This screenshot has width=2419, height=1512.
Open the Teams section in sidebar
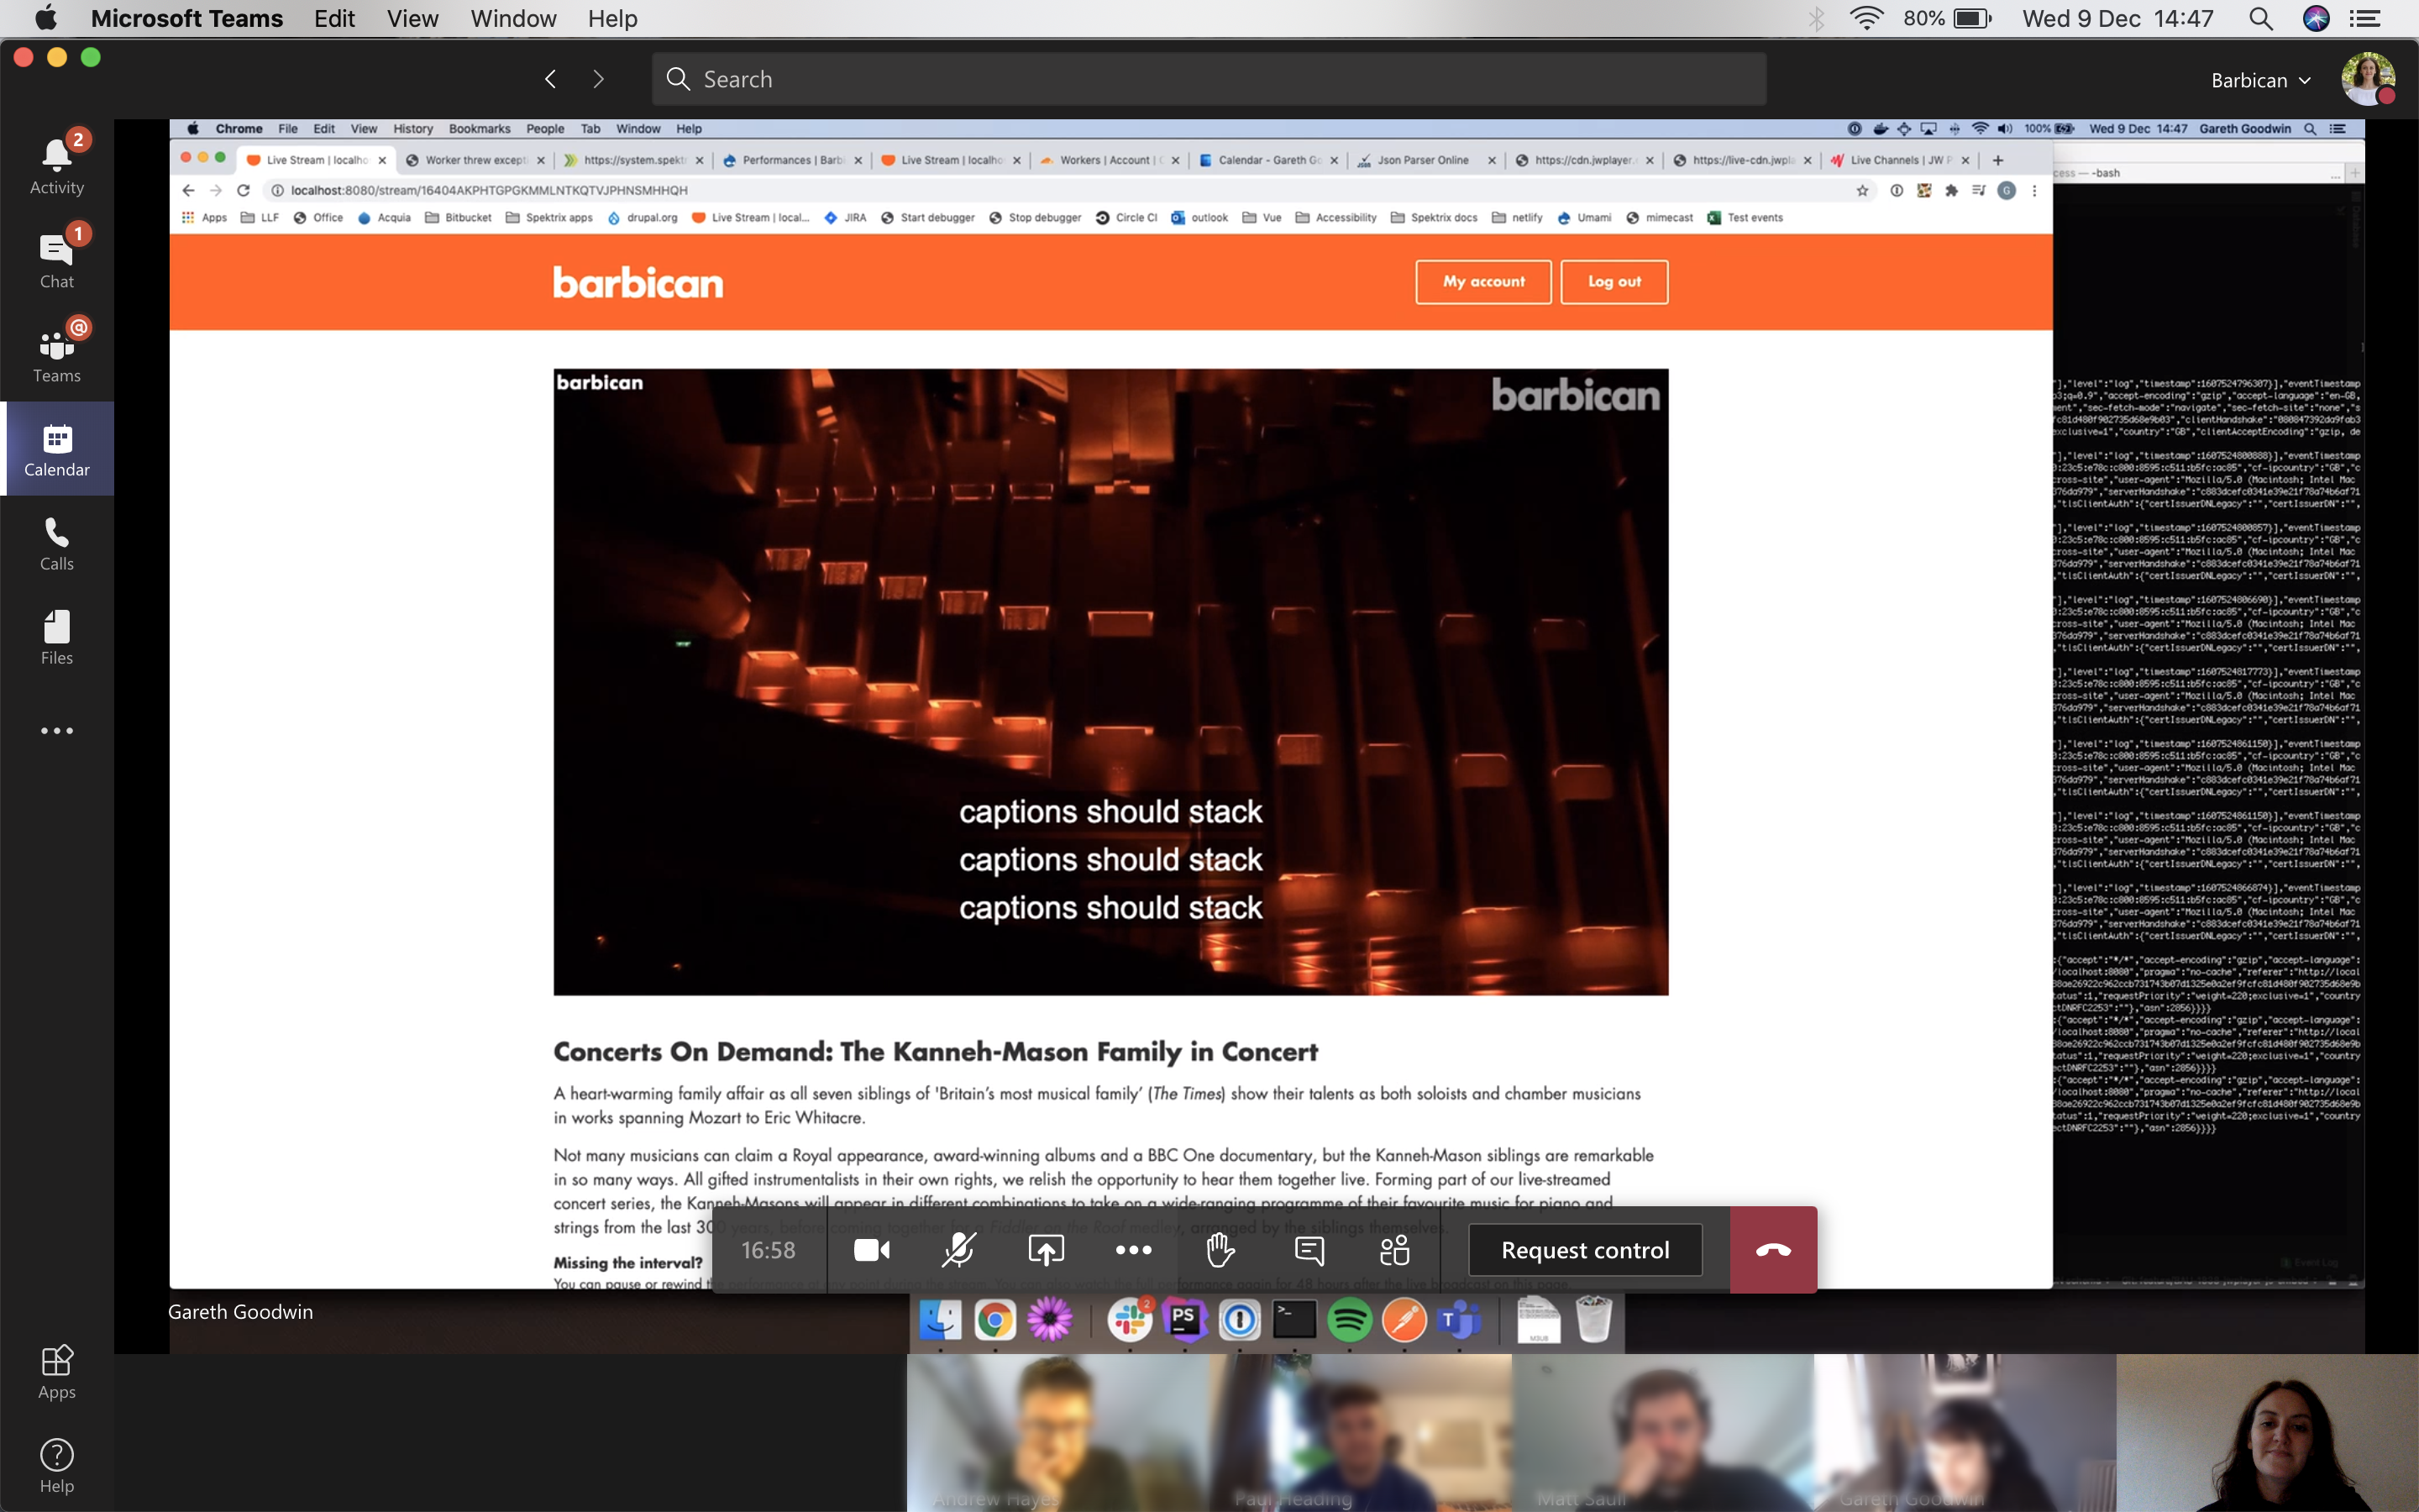click(x=56, y=350)
